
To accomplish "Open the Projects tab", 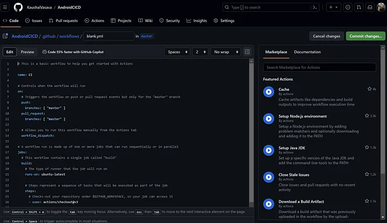I will tap(121, 21).
